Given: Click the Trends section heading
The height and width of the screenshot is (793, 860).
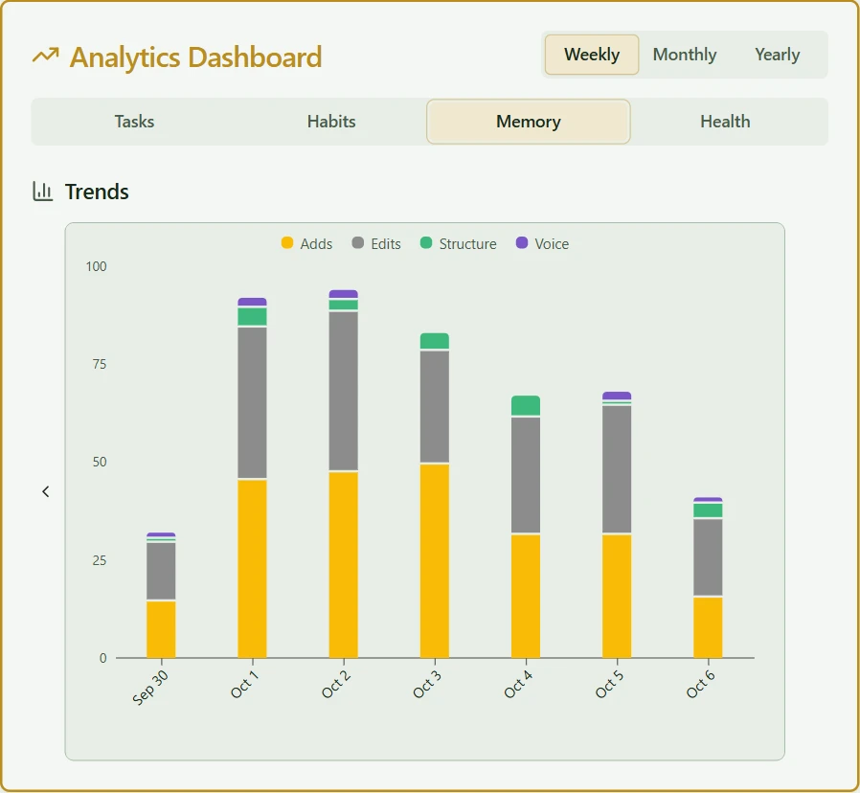Looking at the screenshot, I should 97,192.
